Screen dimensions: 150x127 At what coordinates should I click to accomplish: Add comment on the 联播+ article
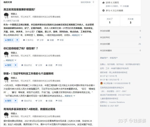pos(26,101)
